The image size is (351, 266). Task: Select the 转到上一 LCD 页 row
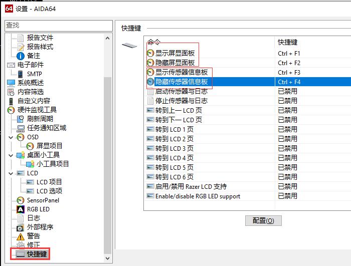(247, 111)
